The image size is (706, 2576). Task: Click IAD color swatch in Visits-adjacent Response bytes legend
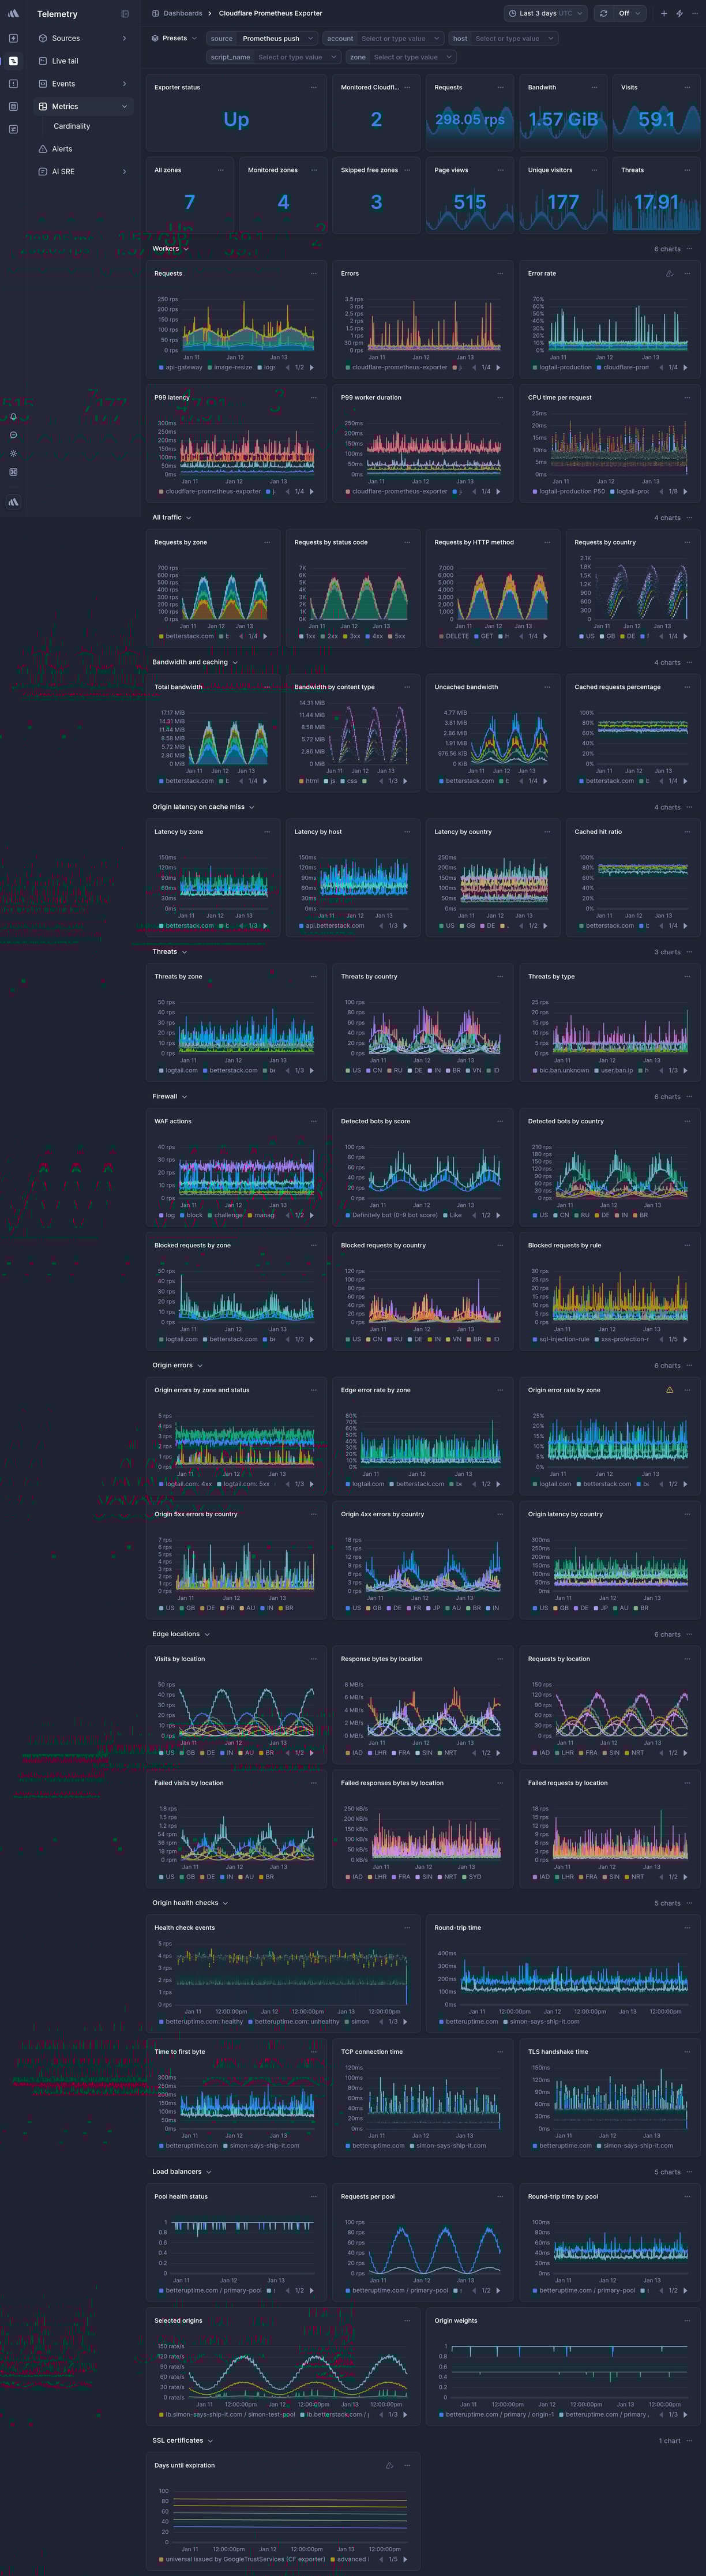point(347,1753)
